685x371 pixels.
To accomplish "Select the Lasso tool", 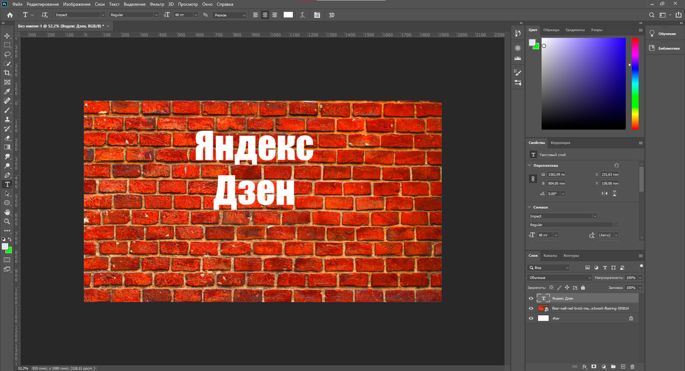I will (x=7, y=54).
